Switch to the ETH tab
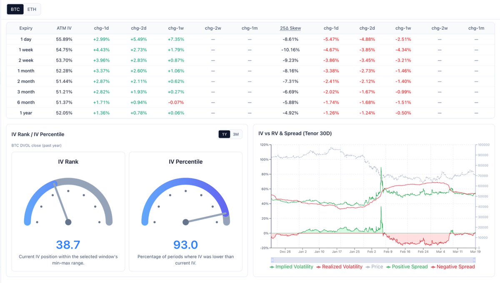Image resolution: width=500 pixels, height=283 pixels. pyautogui.click(x=31, y=9)
